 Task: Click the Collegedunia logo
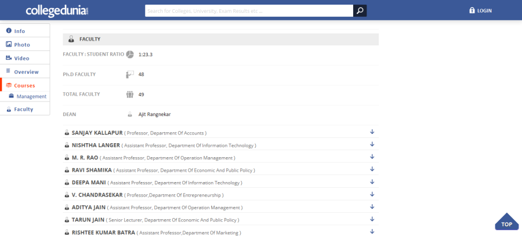(x=57, y=10)
